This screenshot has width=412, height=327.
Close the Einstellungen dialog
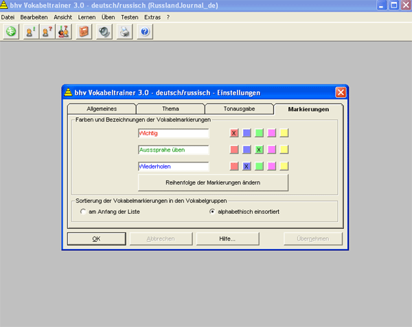(341, 93)
